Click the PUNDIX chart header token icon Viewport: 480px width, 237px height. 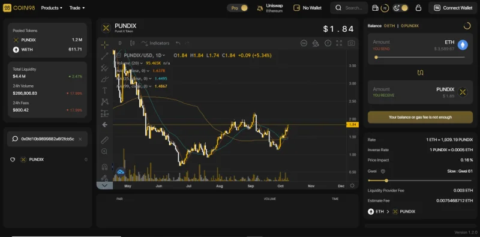pyautogui.click(x=106, y=28)
